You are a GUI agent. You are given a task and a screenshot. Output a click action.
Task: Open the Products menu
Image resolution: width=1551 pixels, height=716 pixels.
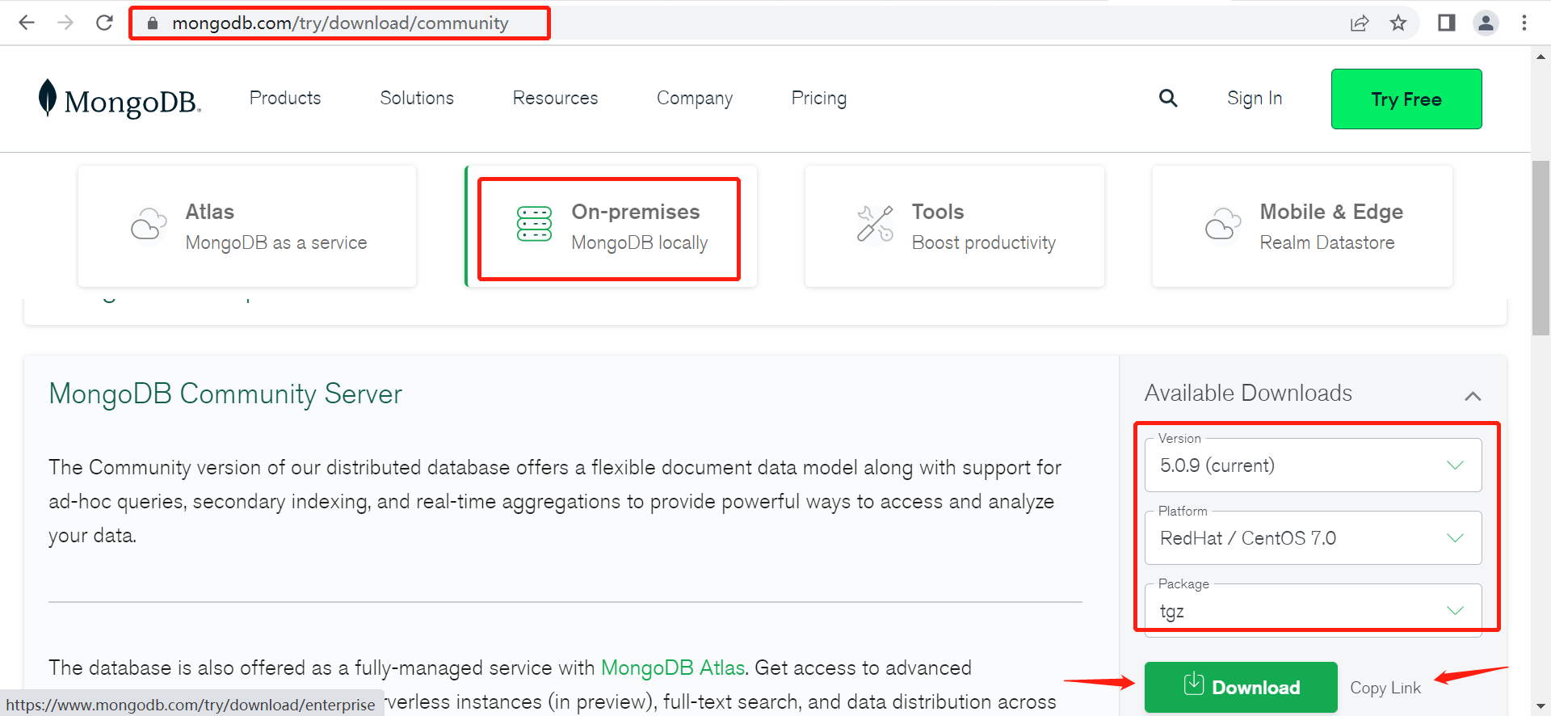[285, 98]
